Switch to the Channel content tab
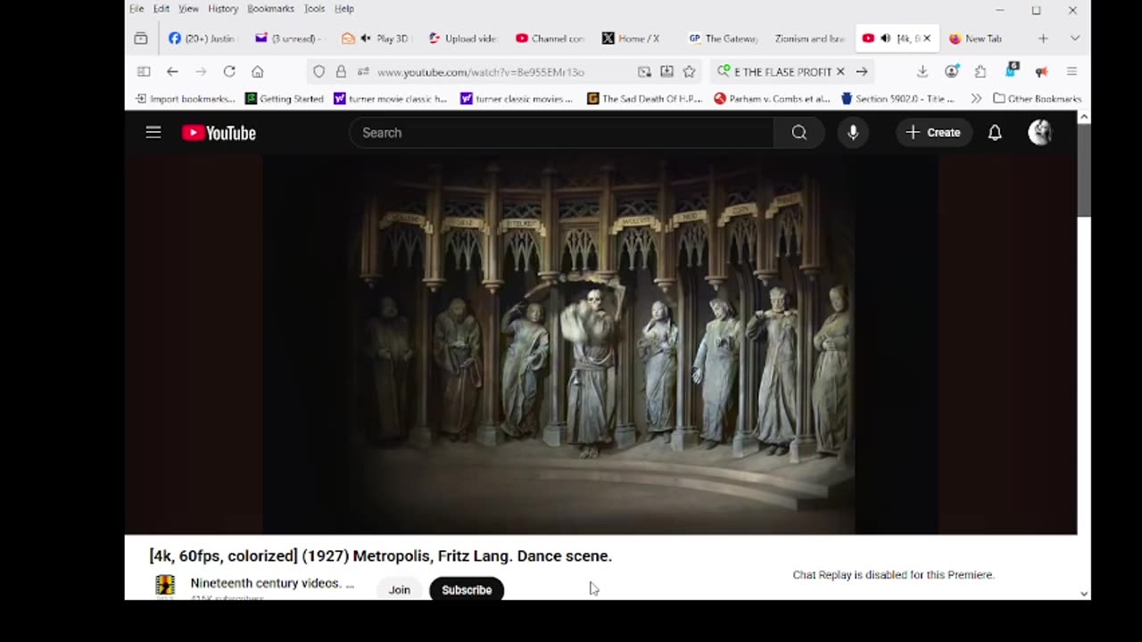Image resolution: width=1142 pixels, height=642 pixels. (x=548, y=38)
